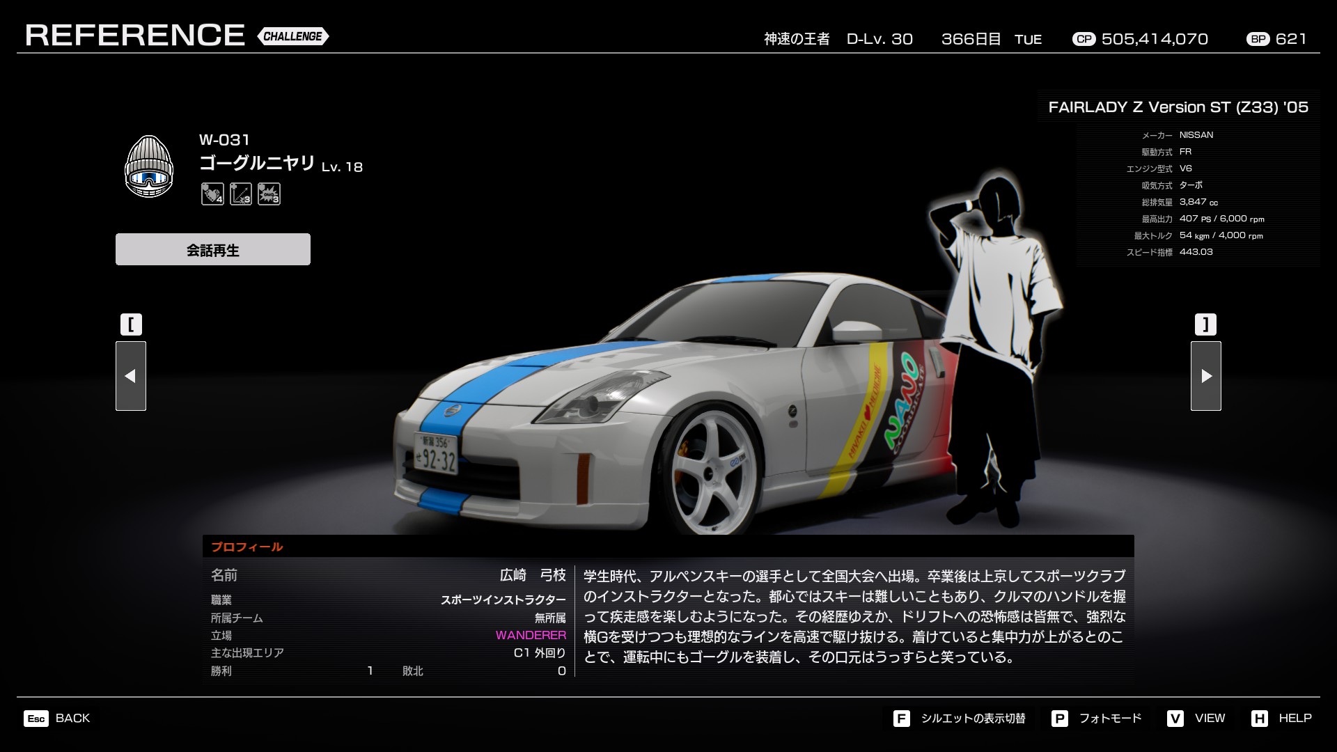
Task: Select the DMG burst skill icon
Action: (x=269, y=194)
